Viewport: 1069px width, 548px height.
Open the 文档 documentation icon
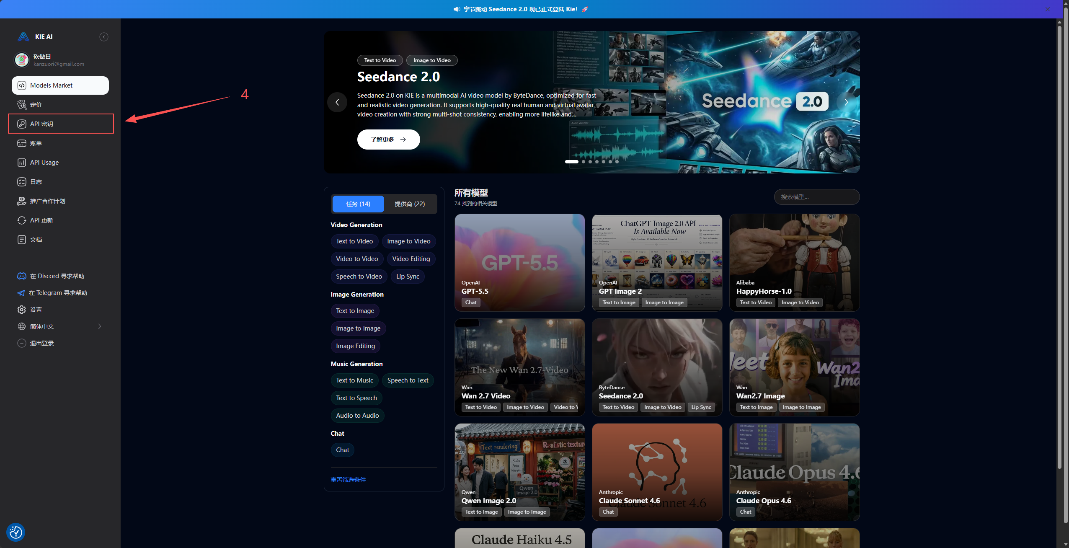22,240
